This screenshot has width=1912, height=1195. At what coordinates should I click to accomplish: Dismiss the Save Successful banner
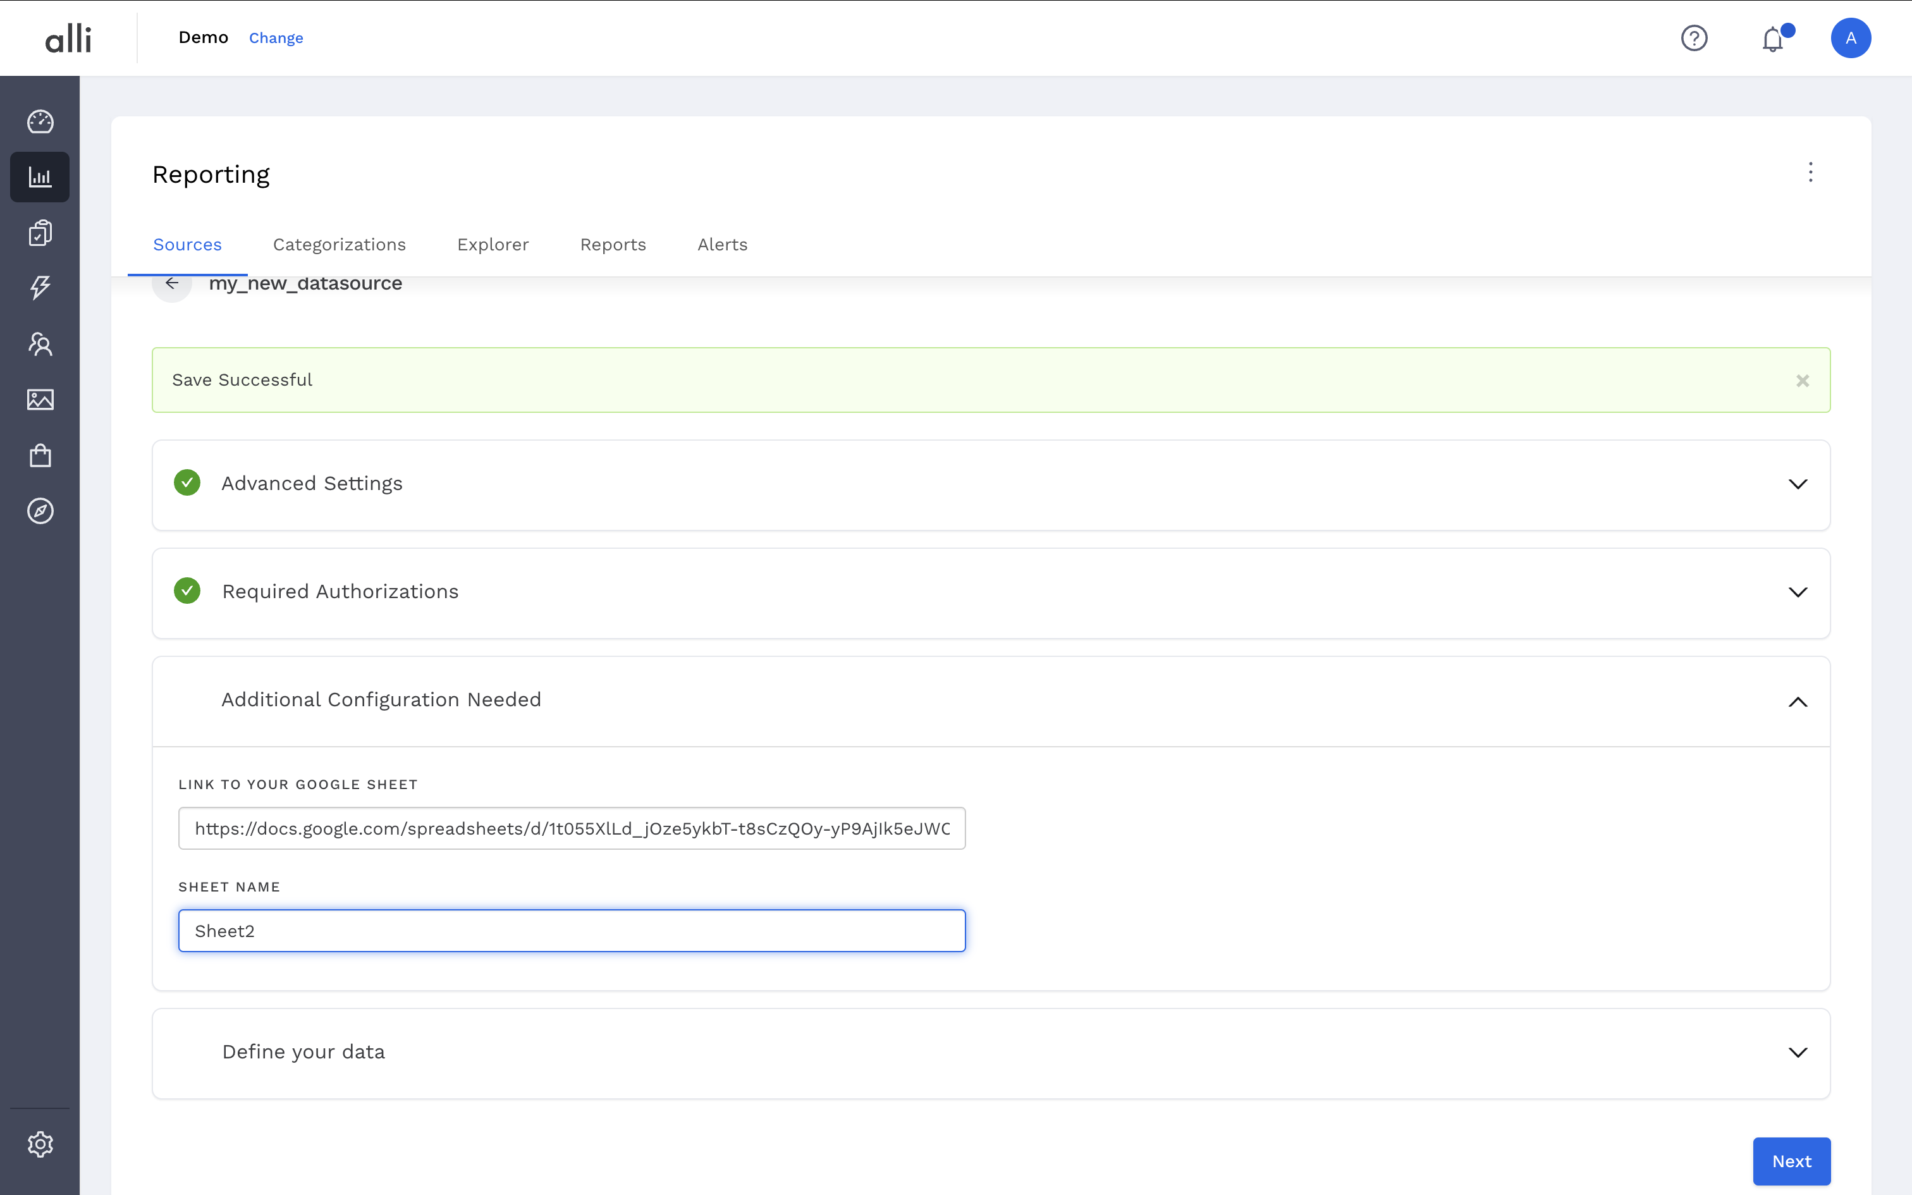1802,381
